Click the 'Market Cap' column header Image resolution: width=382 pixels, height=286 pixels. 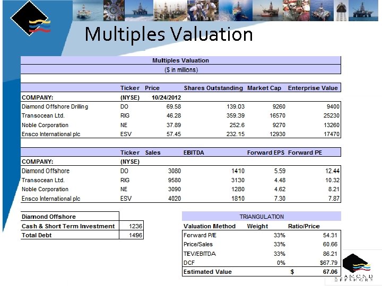[264, 88]
